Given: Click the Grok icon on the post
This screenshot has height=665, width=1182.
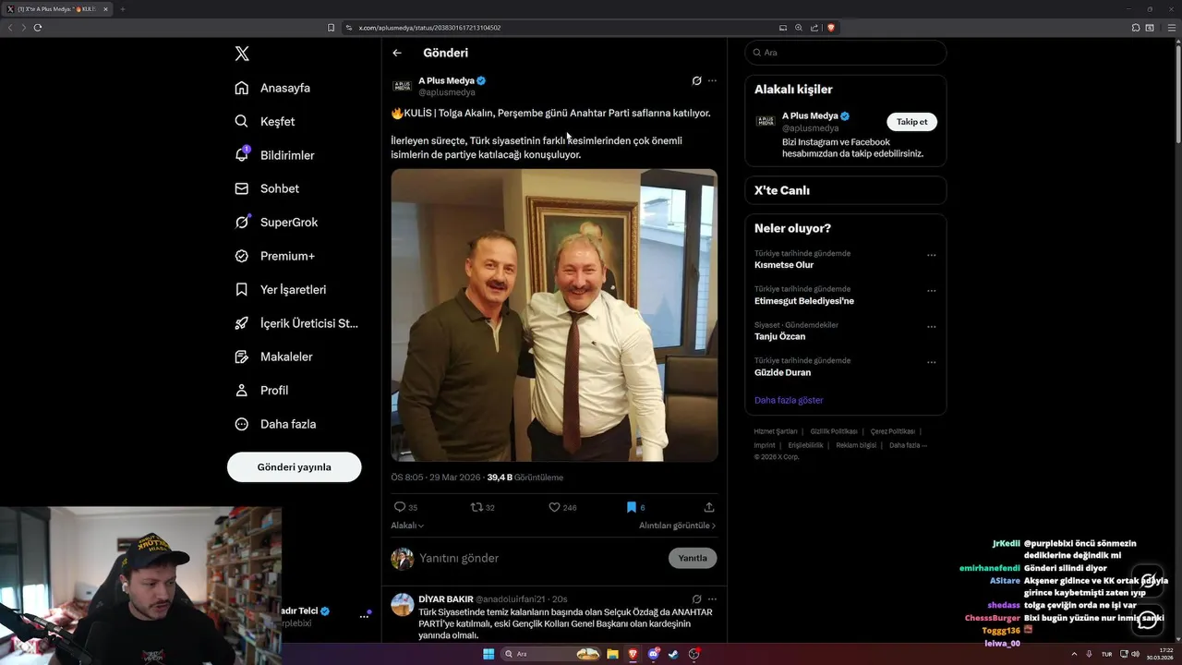Looking at the screenshot, I should [696, 80].
